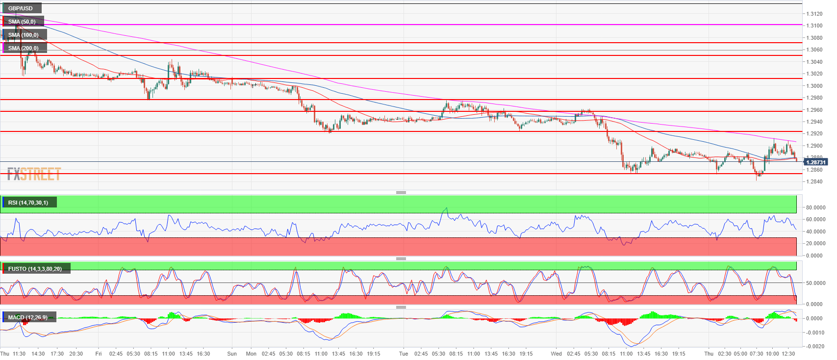
Task: Click the 20:30 time label
Action: 76,354
